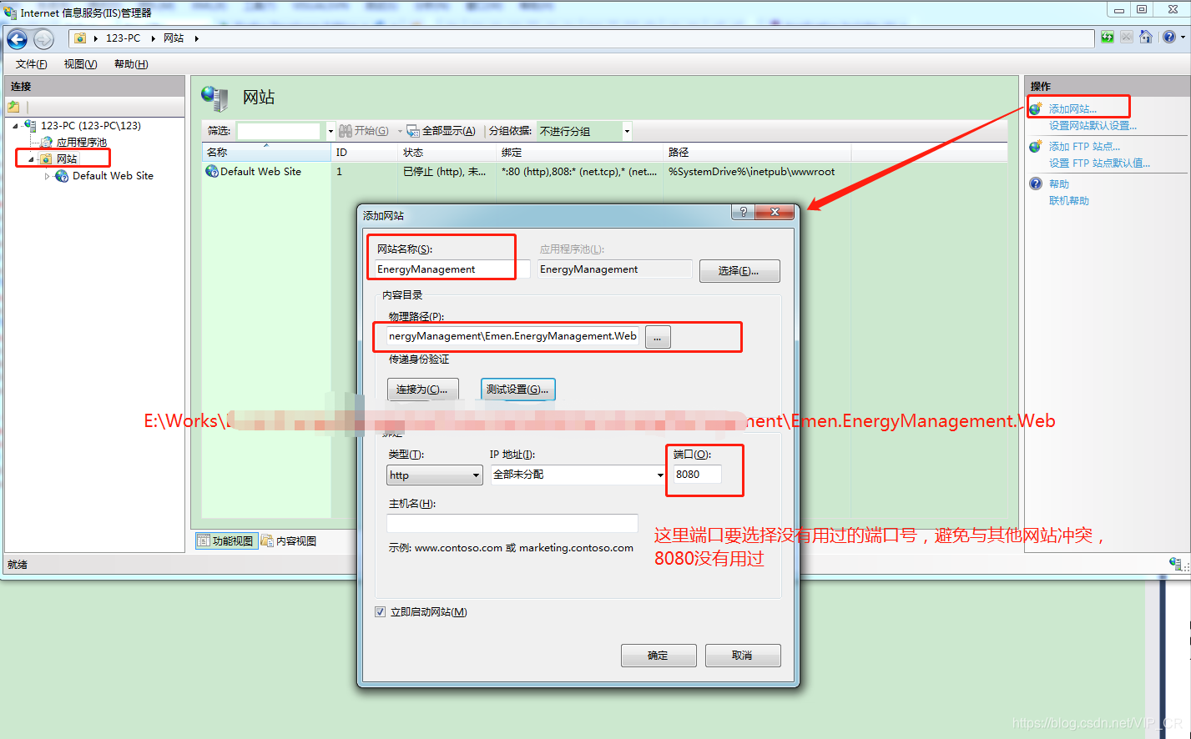This screenshot has width=1191, height=739.
Task: Click the 添加 FTP 站点 globe icon
Action: pos(1036,147)
